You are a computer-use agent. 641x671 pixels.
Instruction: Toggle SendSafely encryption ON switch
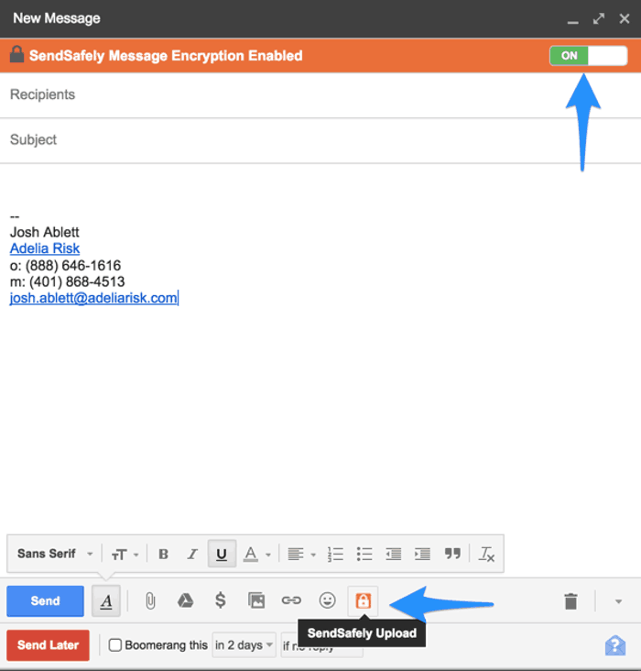point(588,56)
